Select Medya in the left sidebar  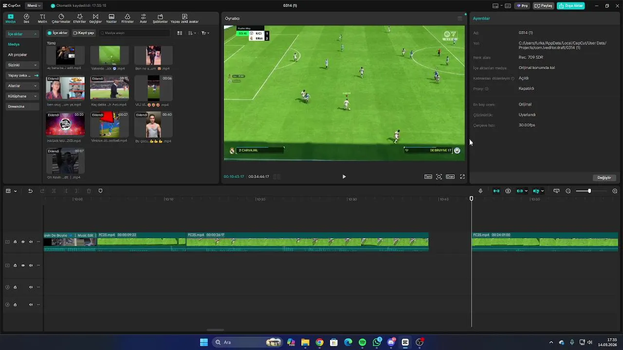tap(14, 44)
